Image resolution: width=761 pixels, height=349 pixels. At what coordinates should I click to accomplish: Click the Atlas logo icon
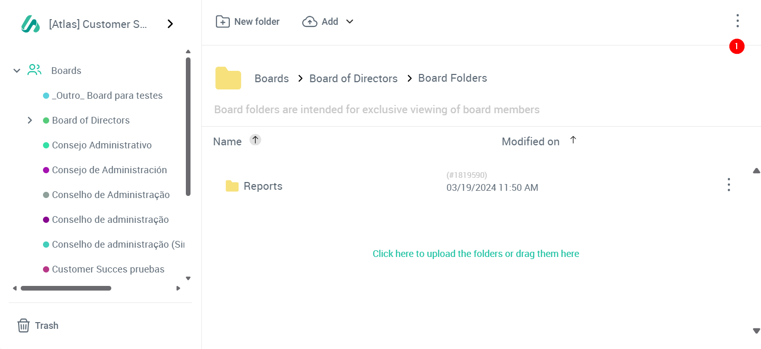coord(31,24)
